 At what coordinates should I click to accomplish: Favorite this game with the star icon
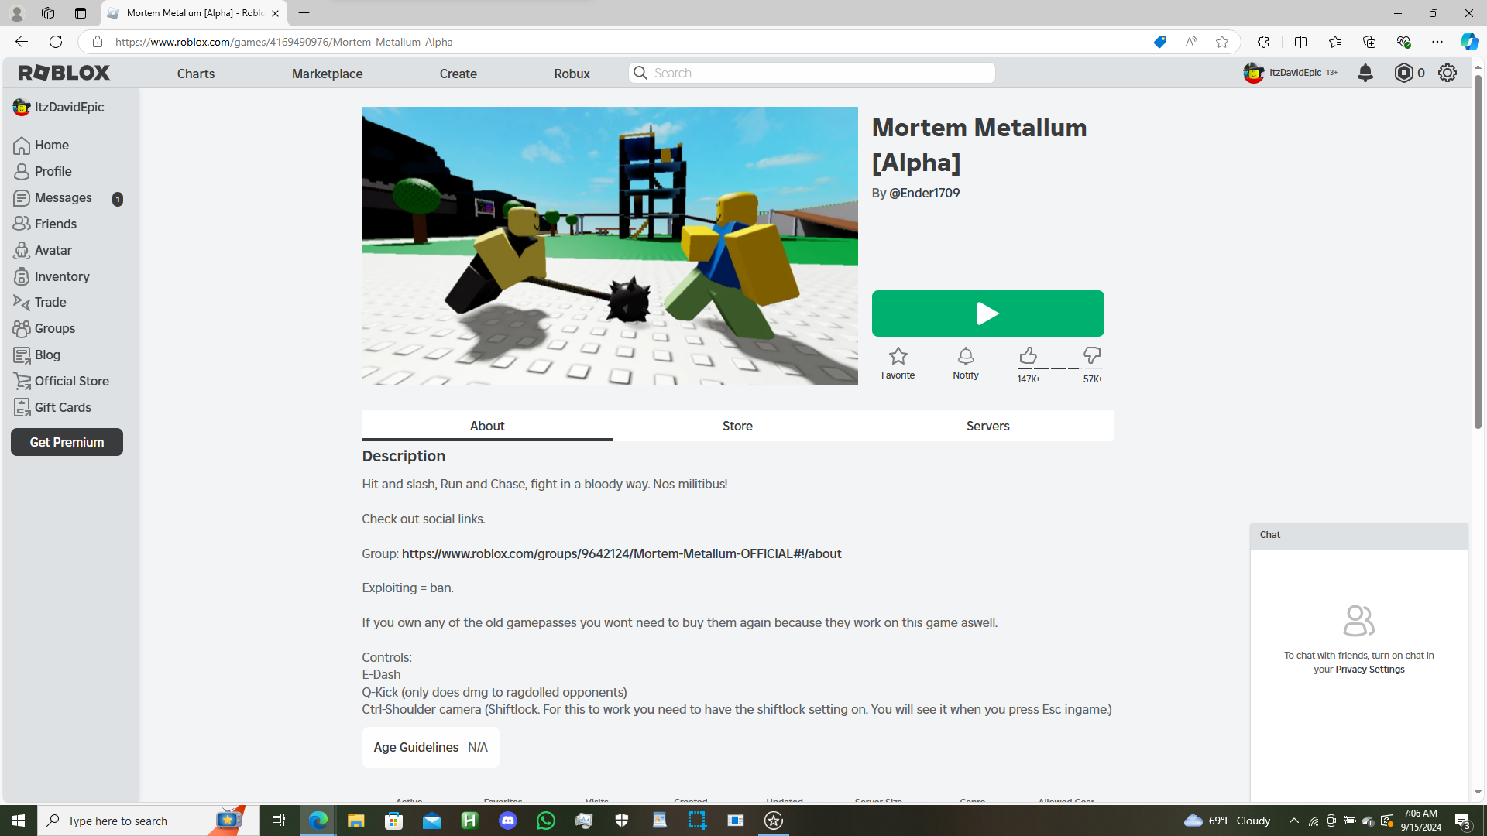[x=898, y=356]
